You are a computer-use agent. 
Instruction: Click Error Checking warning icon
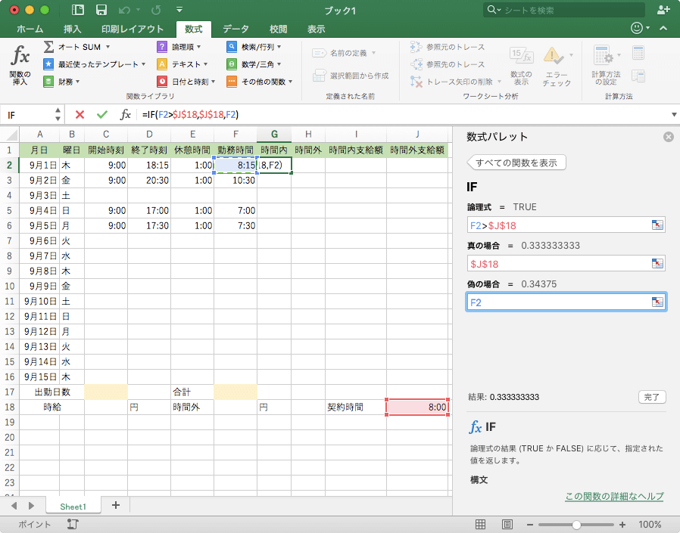[x=554, y=55]
